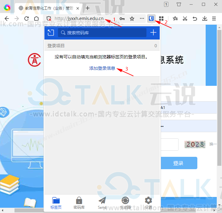Viewport: 222px width, 213px height.
Task: Click the Bitwarden extension shield icon
Action: [151, 19]
